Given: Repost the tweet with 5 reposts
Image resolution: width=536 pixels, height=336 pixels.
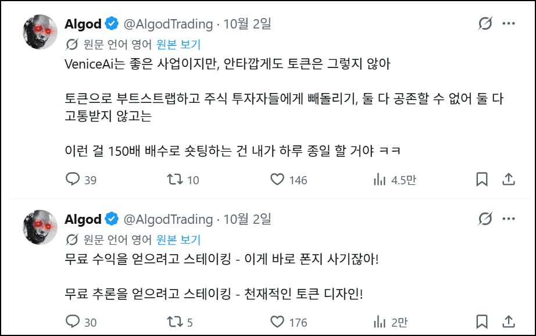Looking at the screenshot, I should point(180,322).
